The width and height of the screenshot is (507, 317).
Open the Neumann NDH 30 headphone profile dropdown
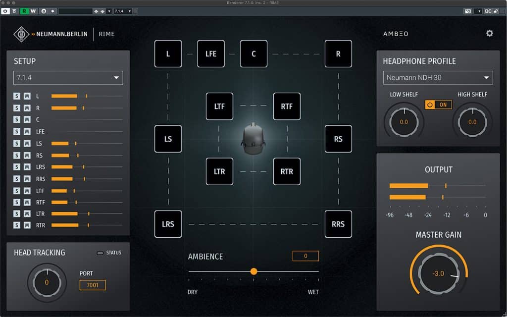point(438,78)
